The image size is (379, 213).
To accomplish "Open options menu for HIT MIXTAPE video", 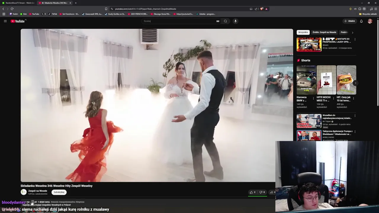I will click(355, 39).
